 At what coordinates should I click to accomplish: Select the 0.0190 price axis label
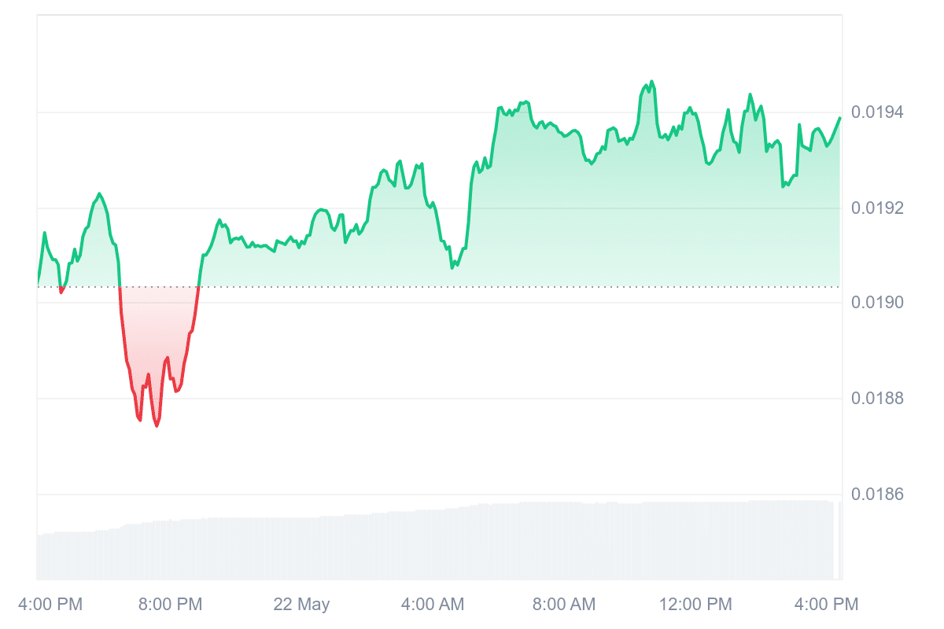pos(877,303)
